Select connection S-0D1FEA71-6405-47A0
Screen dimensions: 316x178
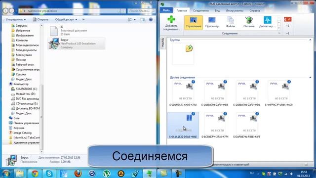[x=183, y=93]
